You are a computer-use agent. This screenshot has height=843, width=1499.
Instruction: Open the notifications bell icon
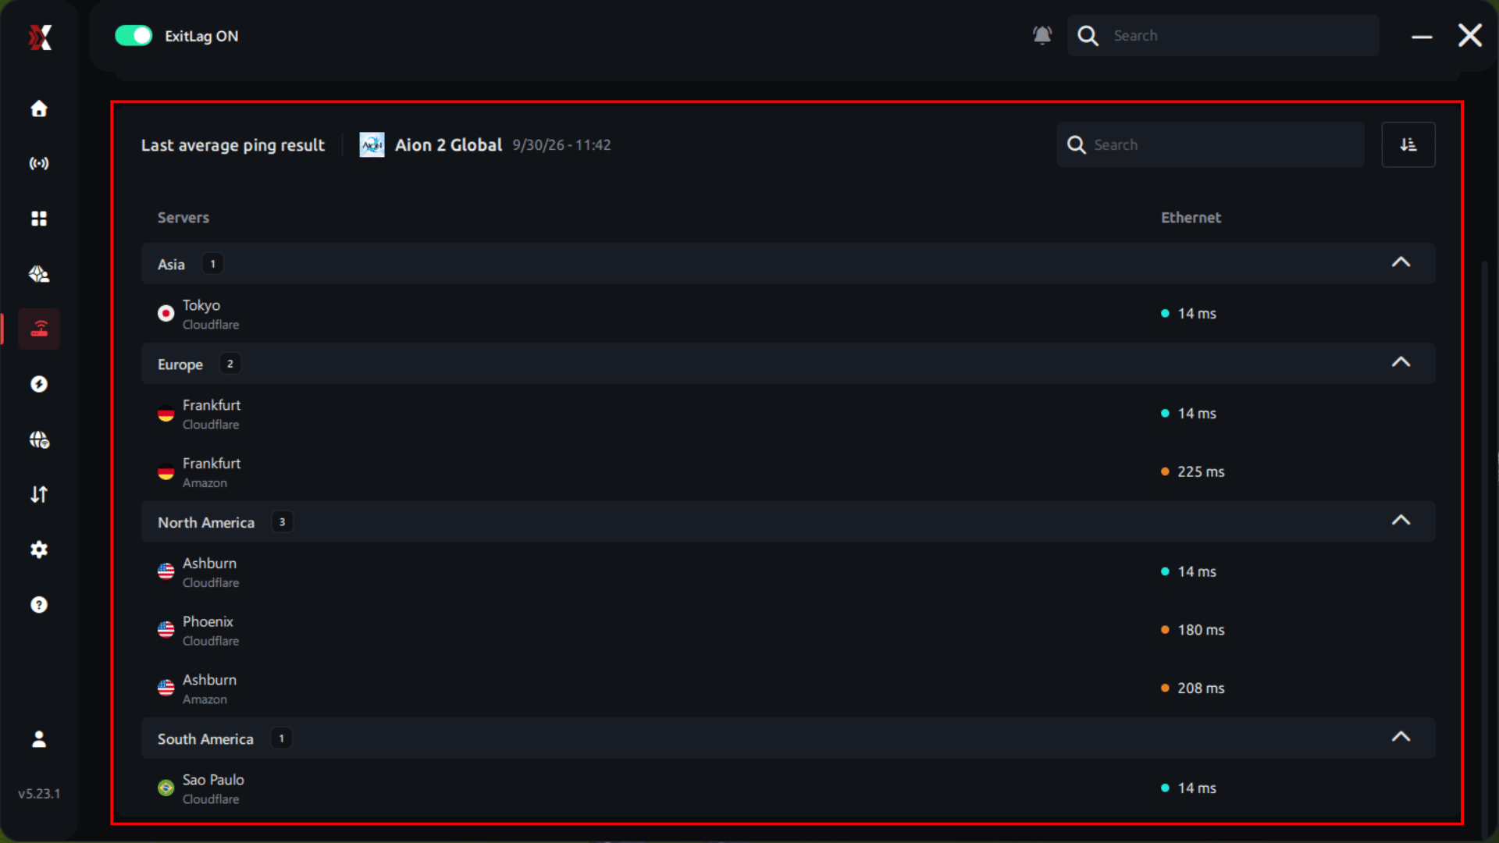coord(1042,35)
